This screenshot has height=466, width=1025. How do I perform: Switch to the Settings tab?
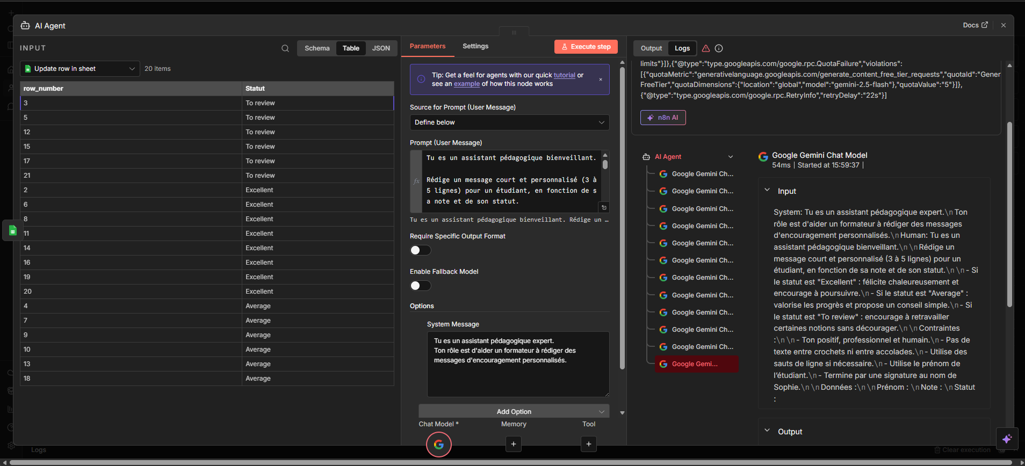tap(475, 46)
